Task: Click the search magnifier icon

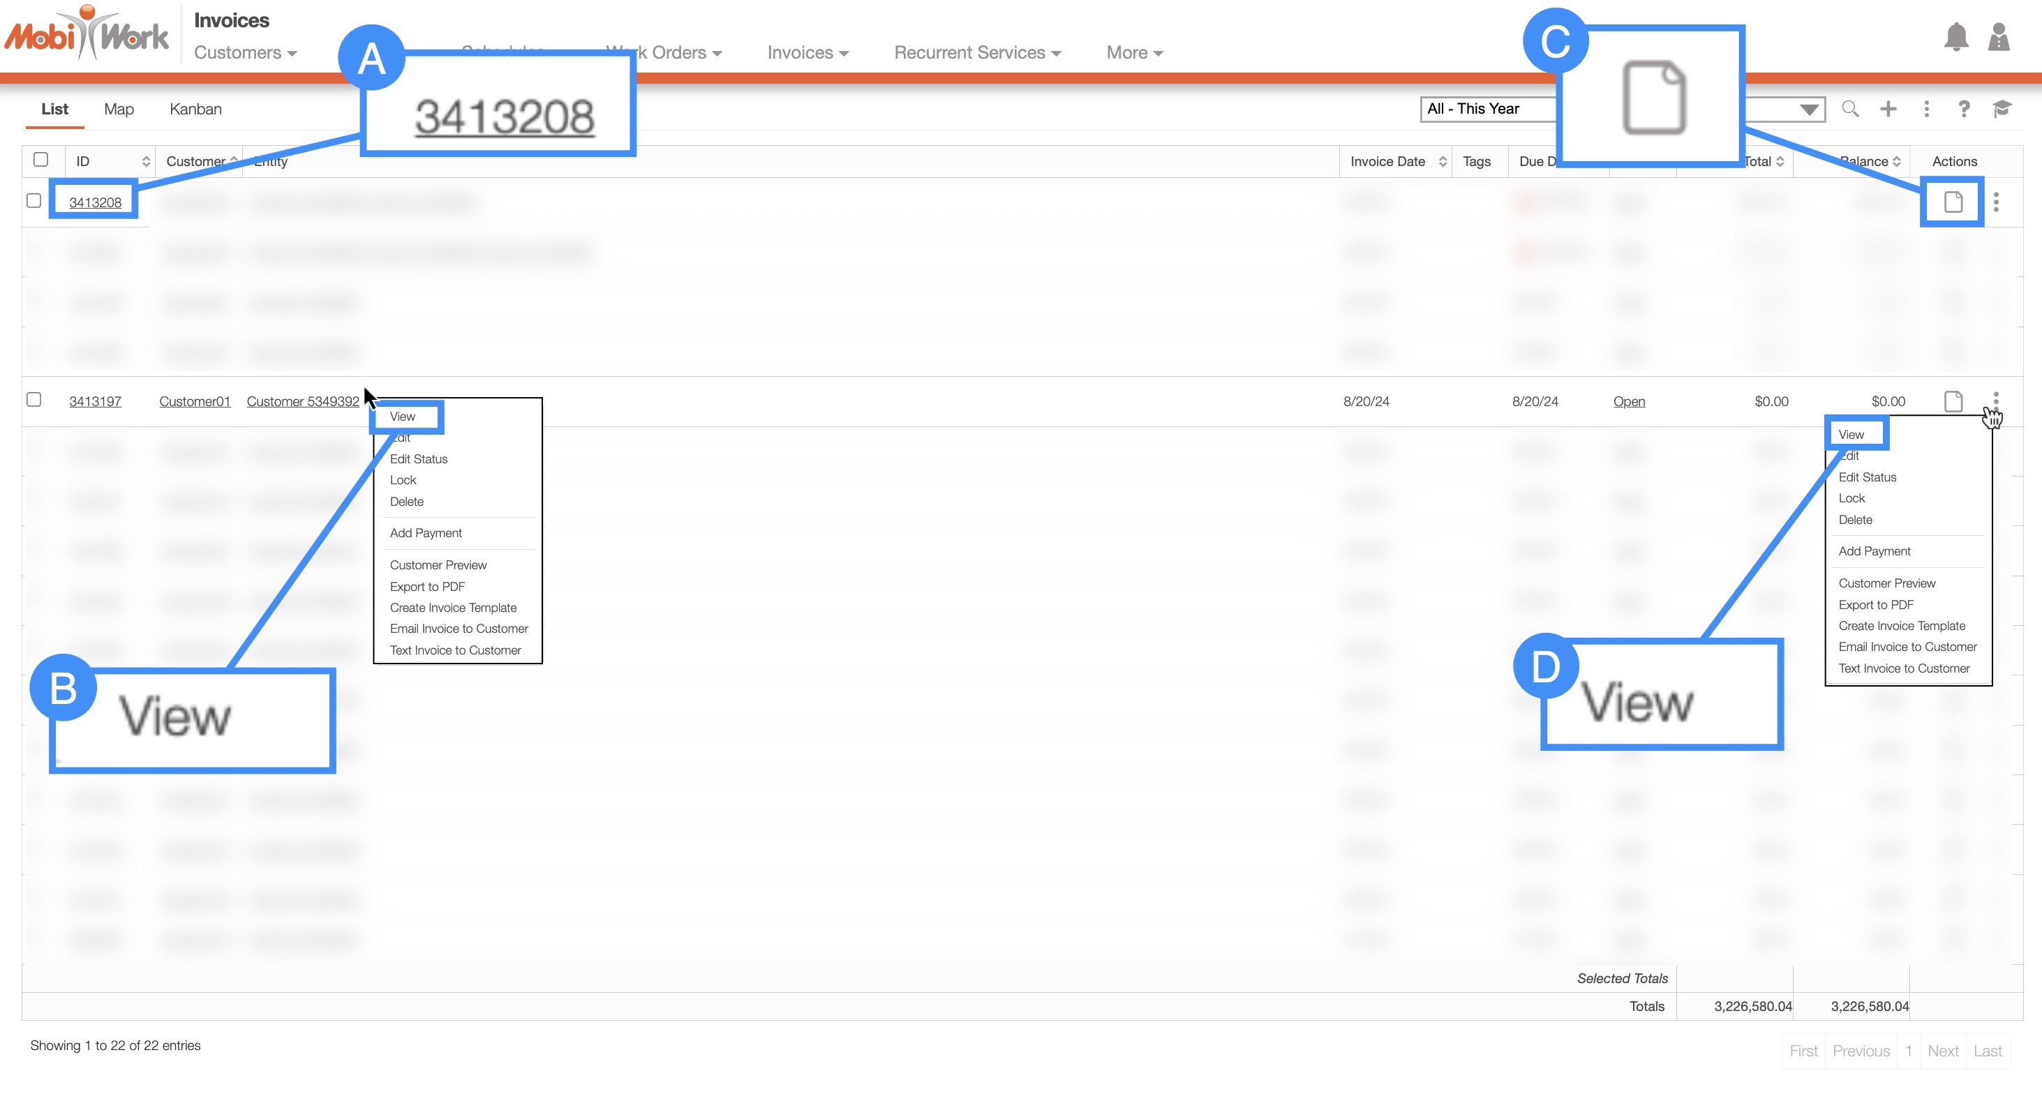Action: coord(1849,109)
